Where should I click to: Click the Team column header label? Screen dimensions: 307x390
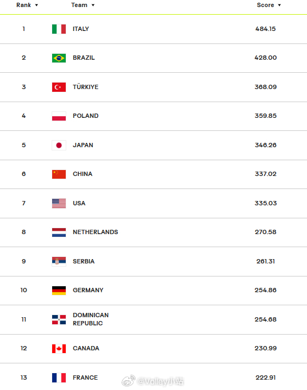pos(79,5)
